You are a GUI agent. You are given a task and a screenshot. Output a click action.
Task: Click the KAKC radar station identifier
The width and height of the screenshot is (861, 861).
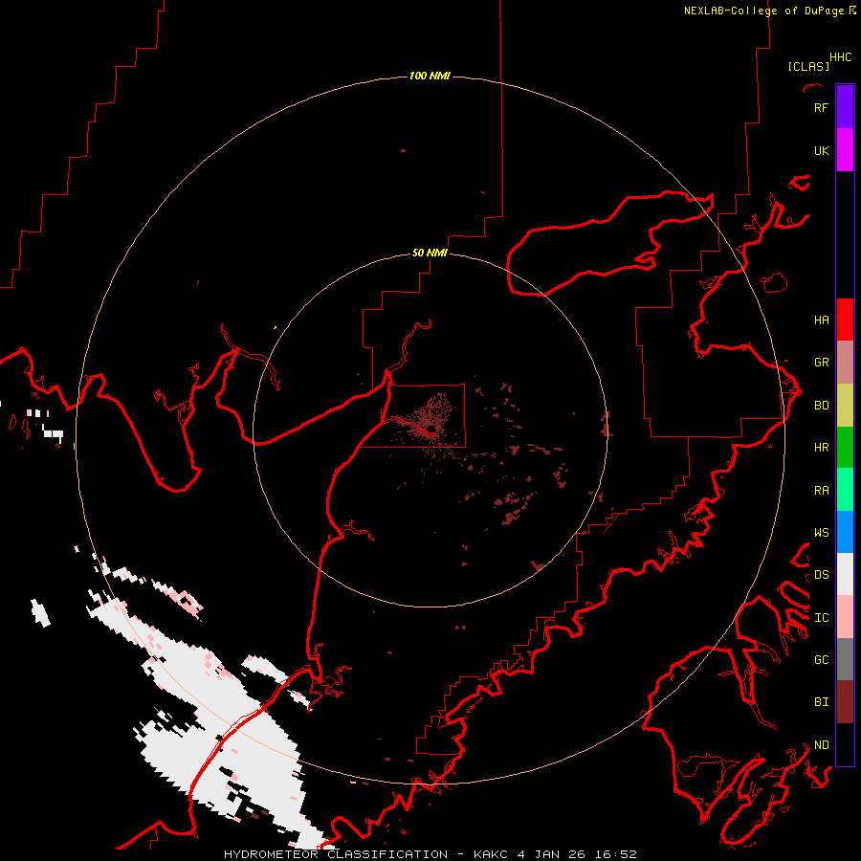(492, 854)
